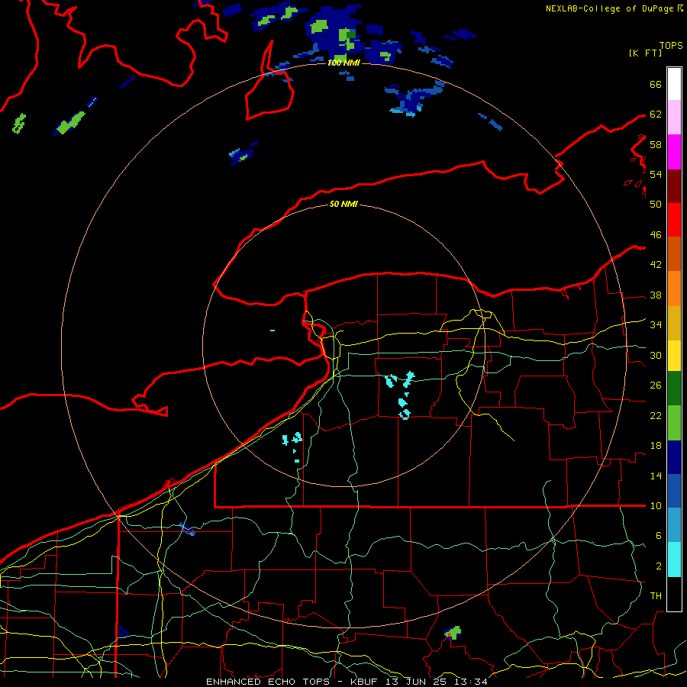687x687 pixels.
Task: Click the legend value 42
Action: [x=656, y=265]
